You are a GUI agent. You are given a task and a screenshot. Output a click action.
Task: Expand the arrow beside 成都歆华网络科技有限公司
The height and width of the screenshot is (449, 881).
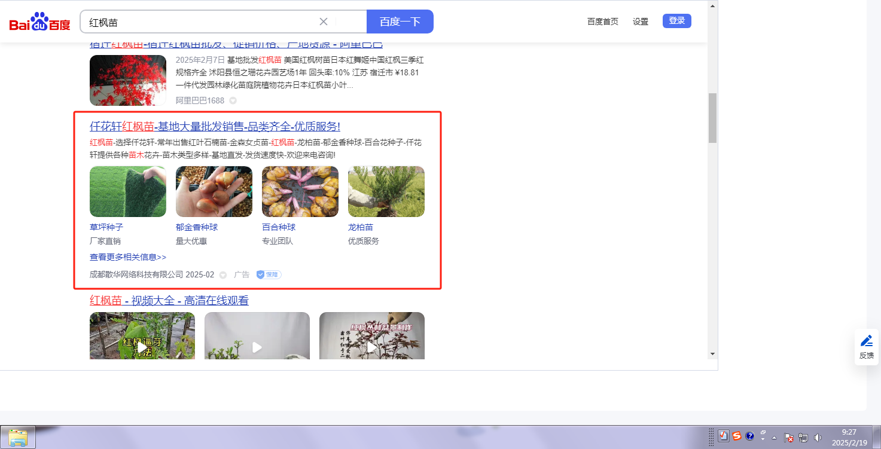[223, 275]
